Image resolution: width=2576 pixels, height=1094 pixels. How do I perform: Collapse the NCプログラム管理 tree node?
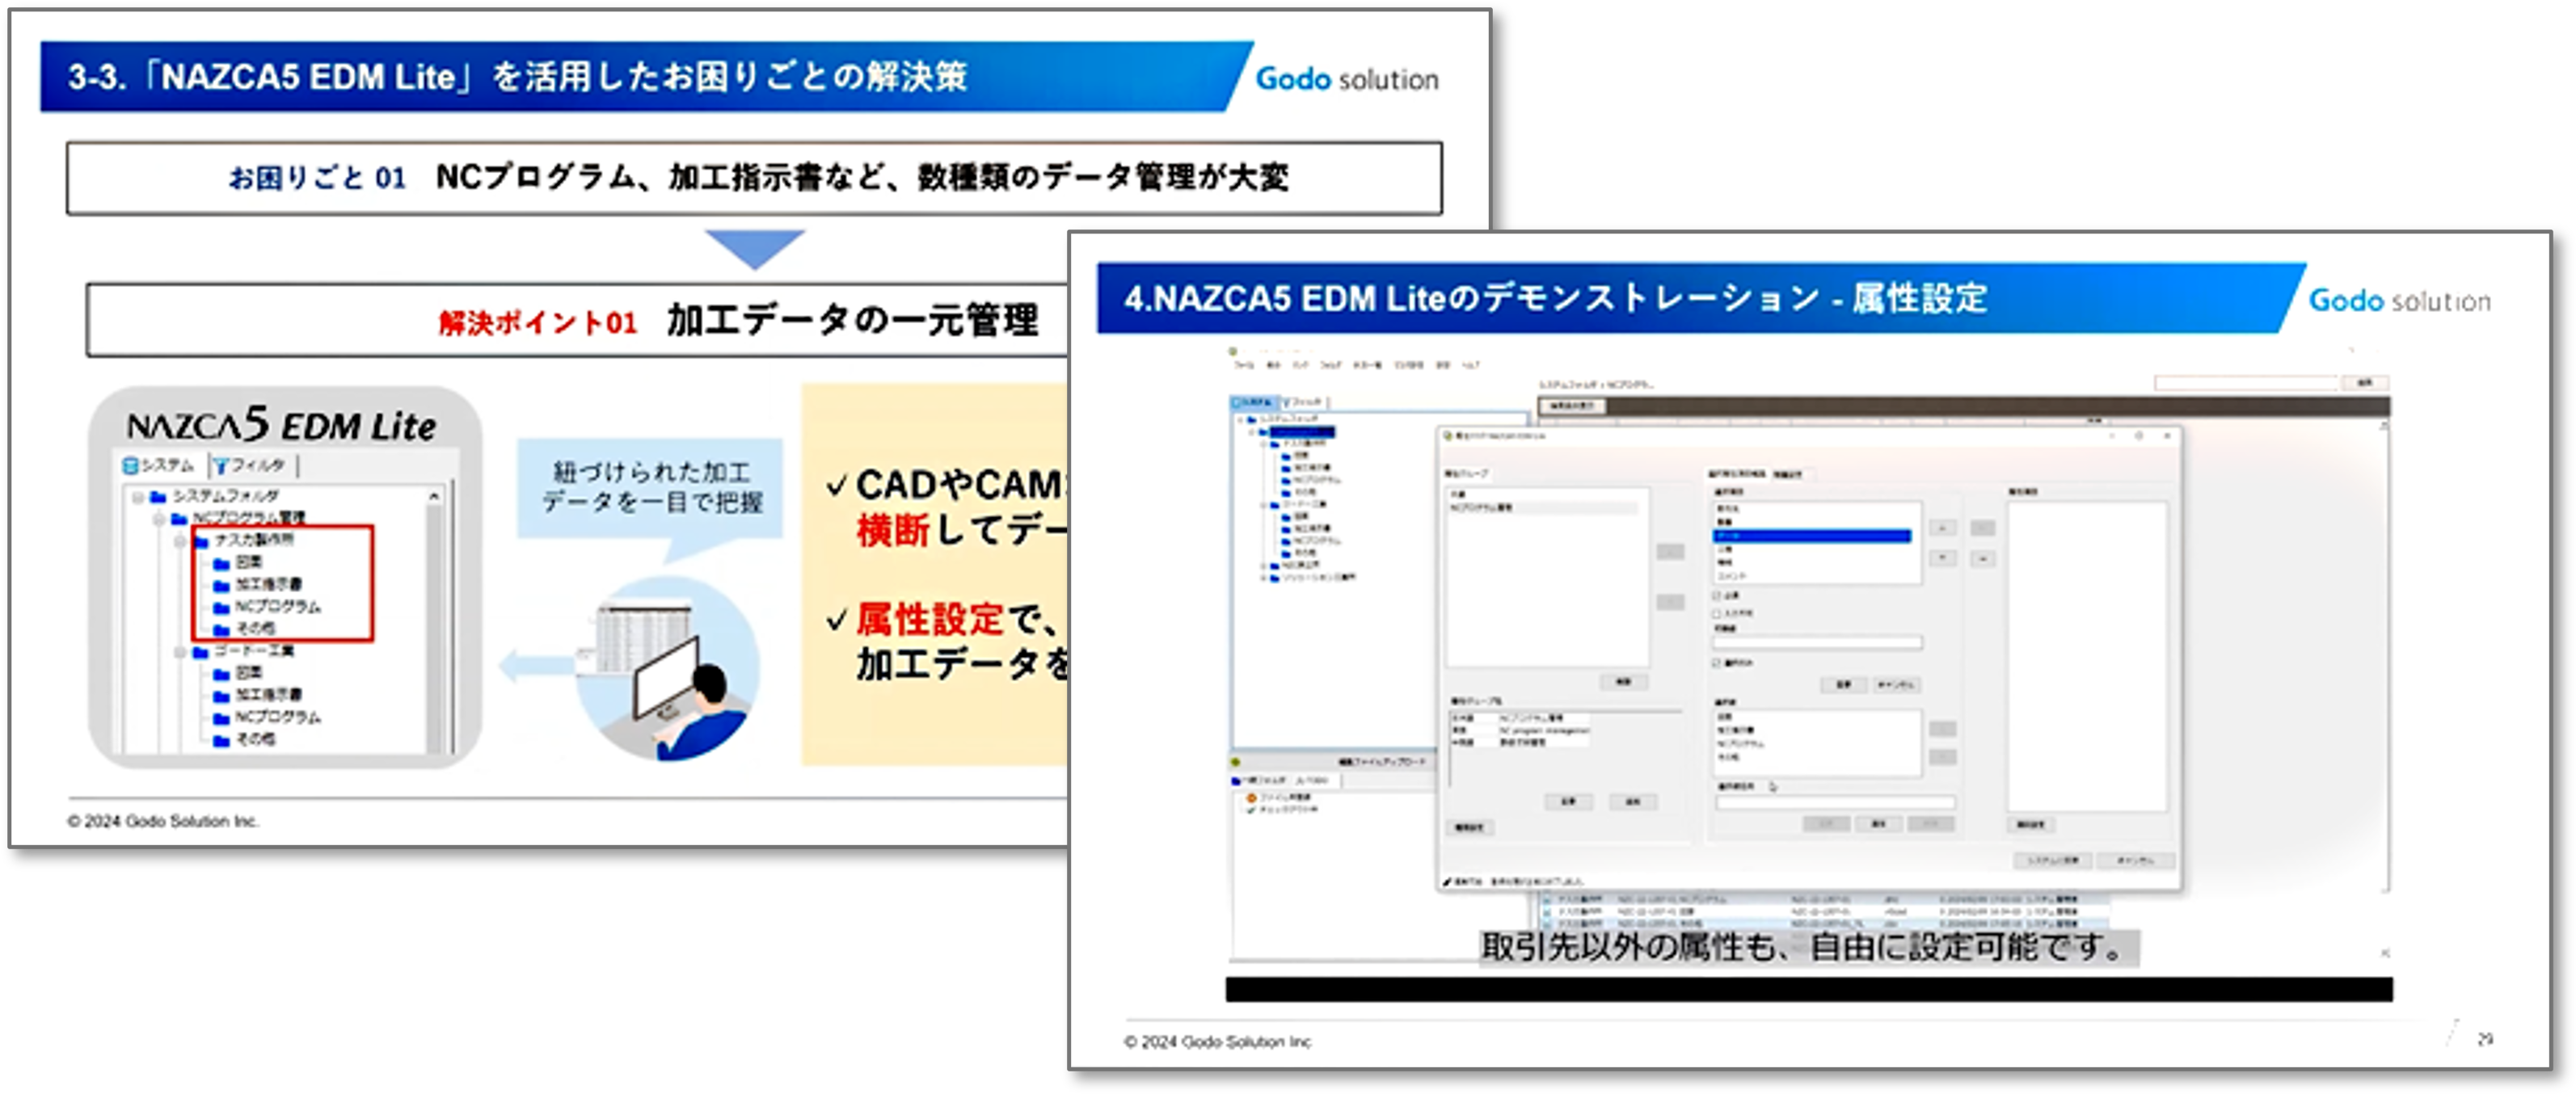[159, 519]
